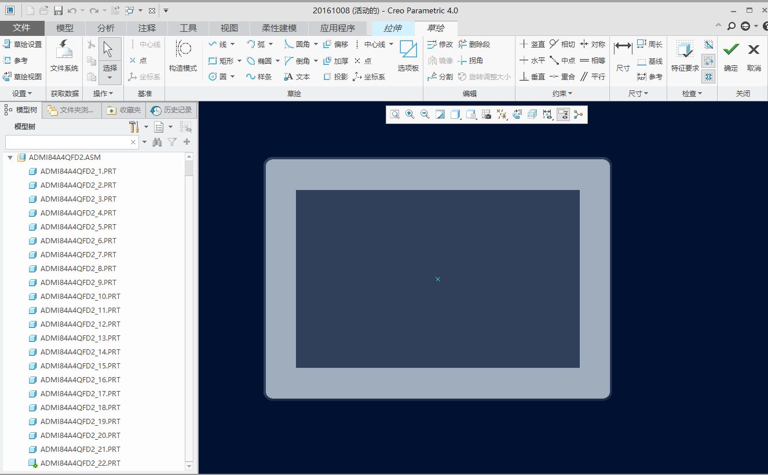Toggle the highlight open ends check button
The width and height of the screenshot is (768, 475).
click(708, 61)
